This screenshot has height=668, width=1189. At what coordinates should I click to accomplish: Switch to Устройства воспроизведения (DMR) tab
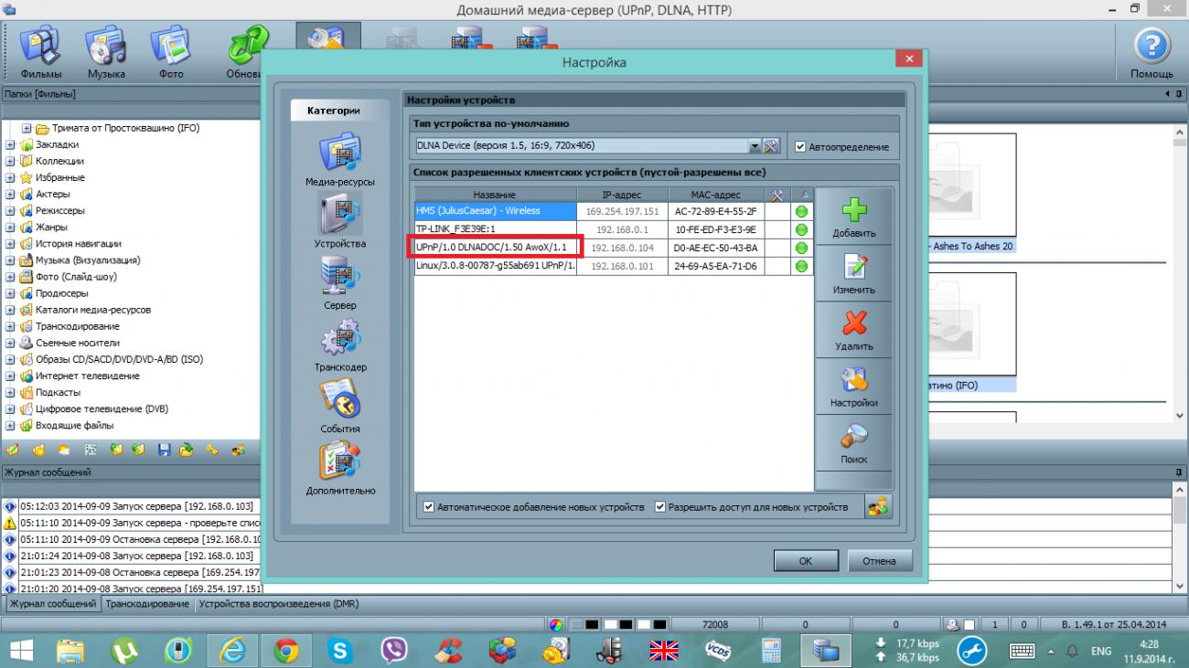pyautogui.click(x=278, y=604)
